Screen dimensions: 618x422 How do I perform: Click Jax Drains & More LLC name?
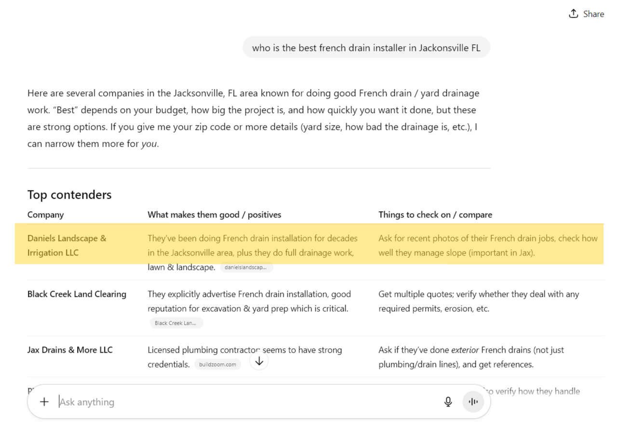coord(70,350)
